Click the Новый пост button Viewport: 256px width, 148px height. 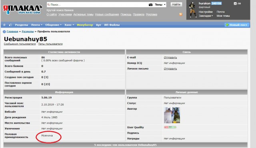tap(237, 25)
